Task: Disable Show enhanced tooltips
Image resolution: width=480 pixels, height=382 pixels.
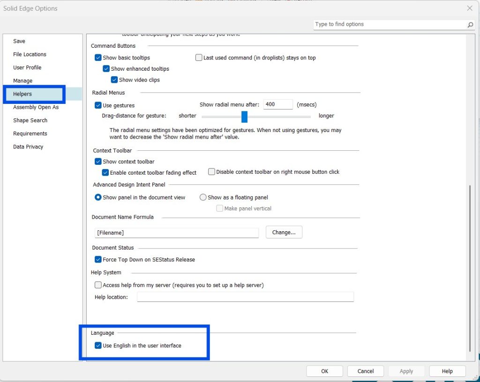Action: [106, 69]
